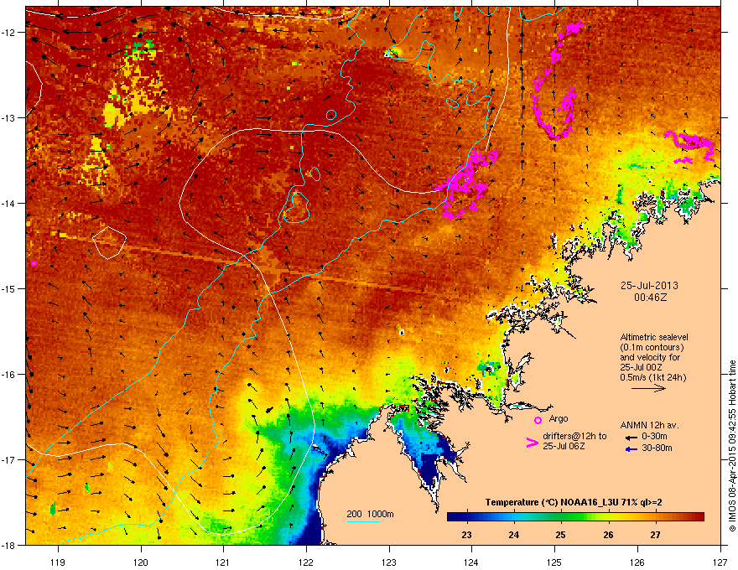Image resolution: width=738 pixels, height=570 pixels.
Task: Click the Temperature NOAA16_L3U colorbar title
Action: (x=574, y=502)
